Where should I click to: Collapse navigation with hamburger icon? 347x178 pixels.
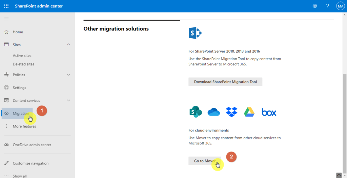coord(6,19)
